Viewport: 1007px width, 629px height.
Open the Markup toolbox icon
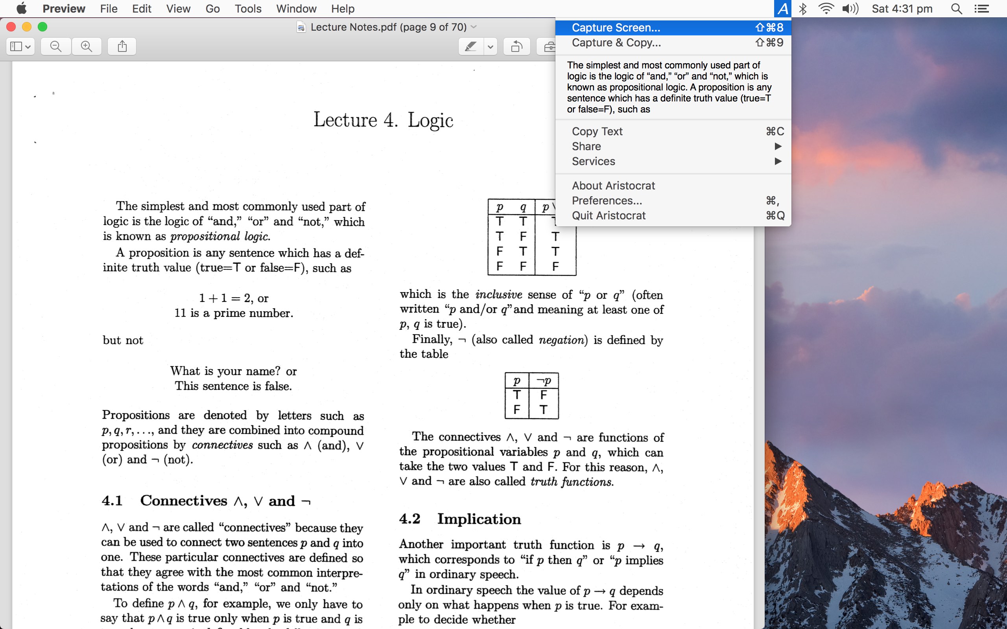(x=548, y=46)
